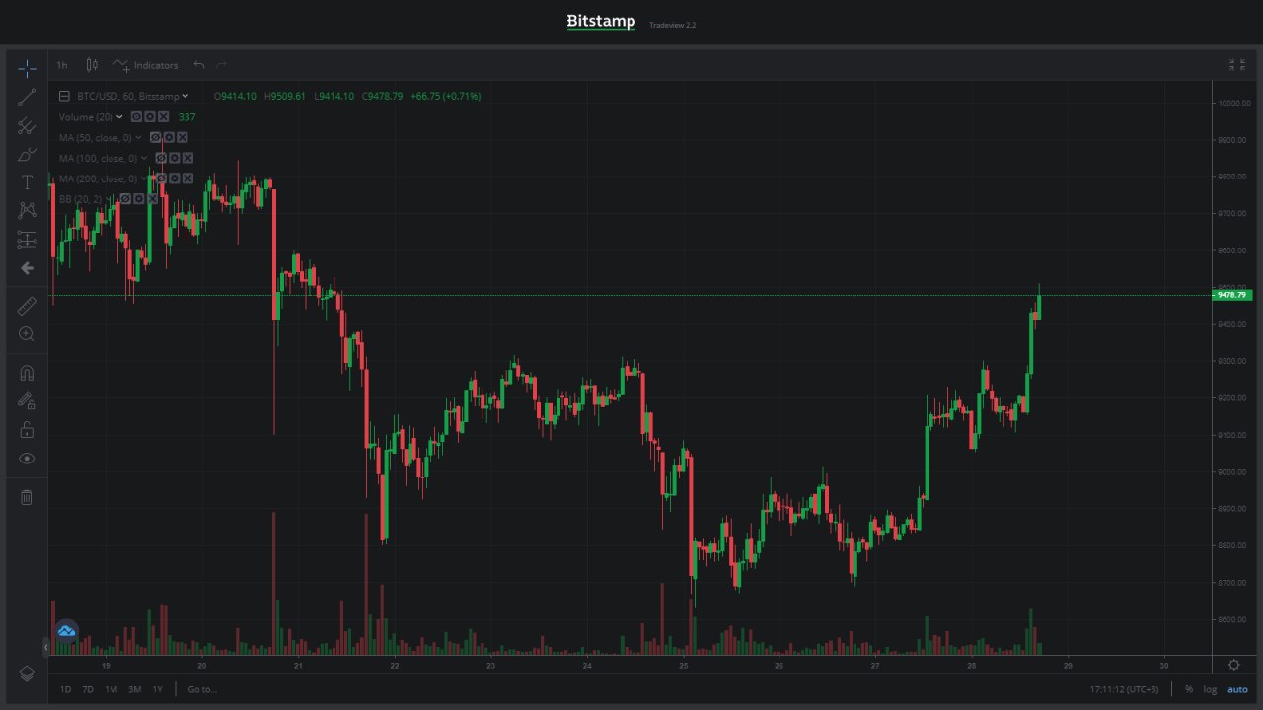Click the Go to... date button
Viewport: 1263px width, 710px height.
tap(202, 689)
